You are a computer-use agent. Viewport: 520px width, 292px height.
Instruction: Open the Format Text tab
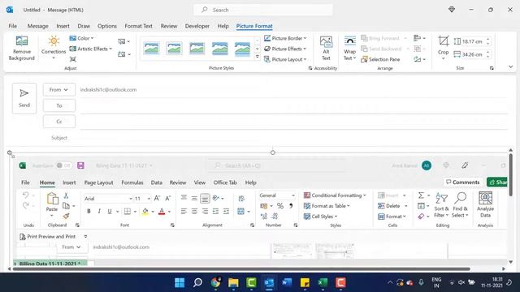138,26
